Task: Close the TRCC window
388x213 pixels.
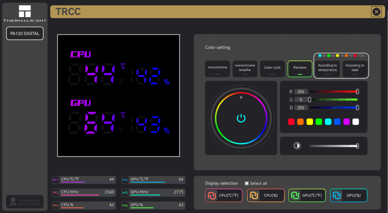Action: pyautogui.click(x=376, y=12)
